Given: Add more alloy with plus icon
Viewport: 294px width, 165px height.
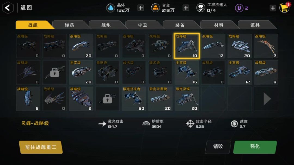Looking at the screenshot, I should click(186, 8).
